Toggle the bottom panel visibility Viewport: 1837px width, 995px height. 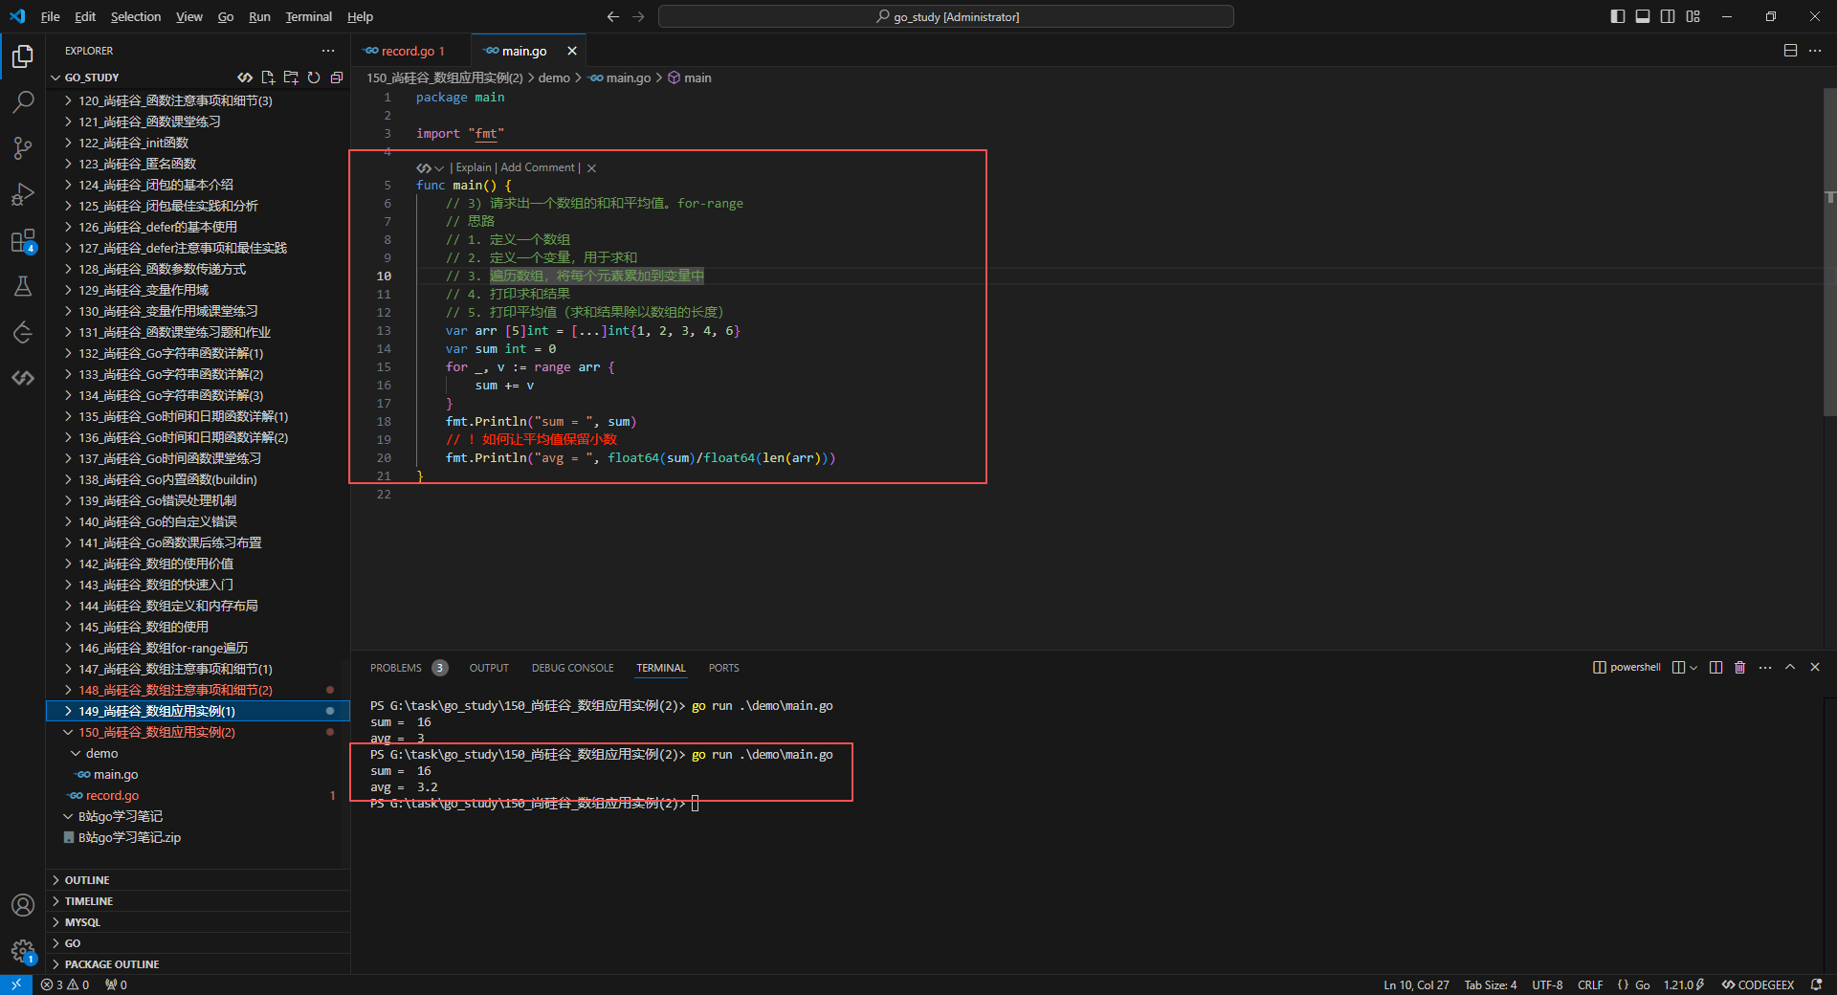pyautogui.click(x=1643, y=16)
